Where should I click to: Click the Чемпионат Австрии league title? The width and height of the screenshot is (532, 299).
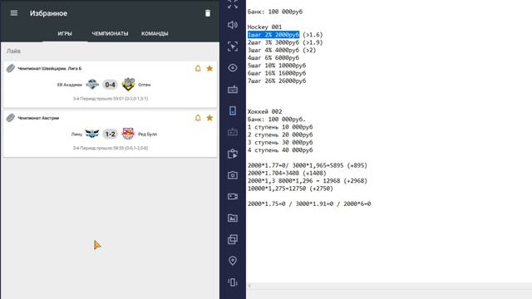tap(38, 118)
